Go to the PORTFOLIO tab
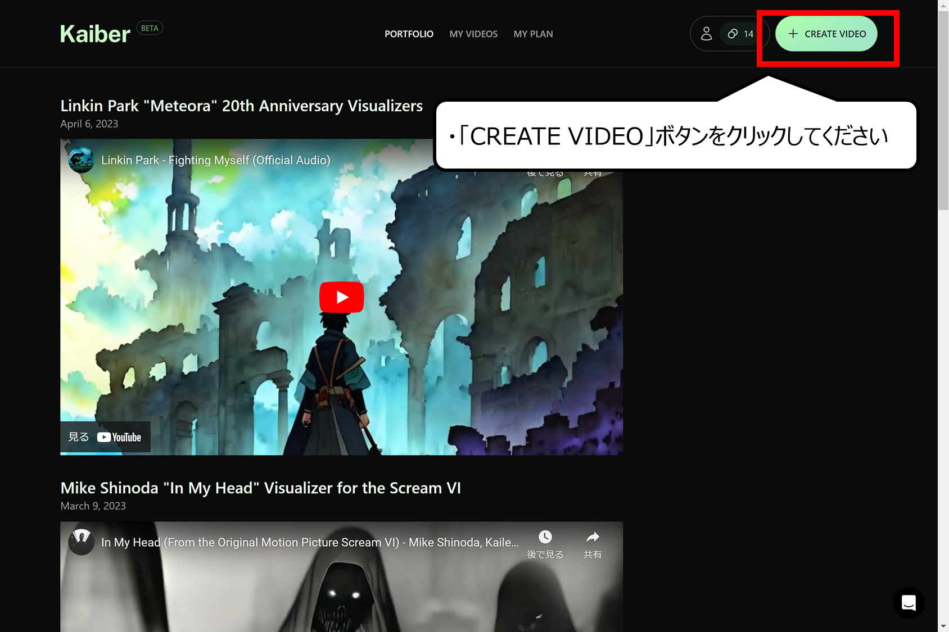Image resolution: width=949 pixels, height=632 pixels. coord(409,34)
